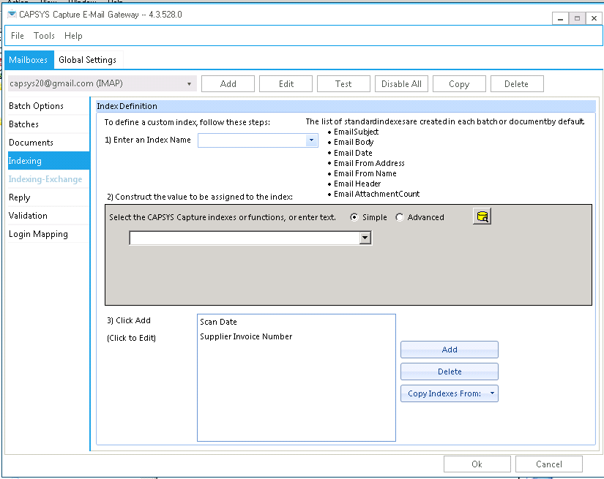Click the Email Body standard index text
This screenshot has width=604, height=479.
tap(354, 143)
